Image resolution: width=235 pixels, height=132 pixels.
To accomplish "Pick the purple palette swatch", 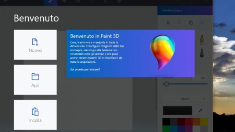I will point(189,129).
